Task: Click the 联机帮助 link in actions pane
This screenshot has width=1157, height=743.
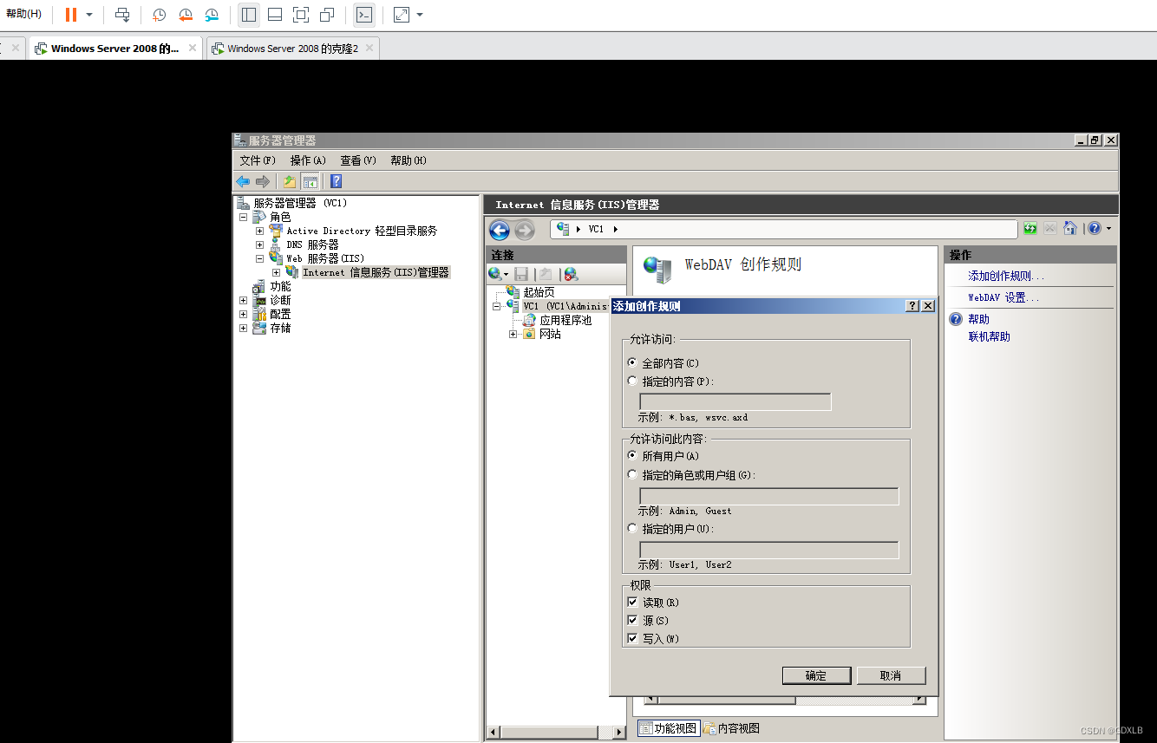Action: (x=990, y=336)
